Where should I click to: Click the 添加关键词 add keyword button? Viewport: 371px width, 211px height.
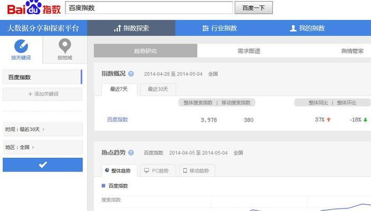coord(43,94)
